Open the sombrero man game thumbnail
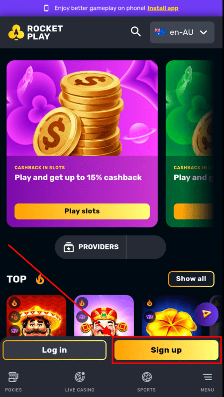The height and width of the screenshot is (397, 224). [x=36, y=316]
